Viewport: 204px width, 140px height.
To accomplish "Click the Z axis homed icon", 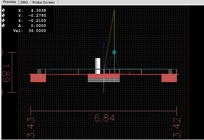I will (x=3, y=20).
